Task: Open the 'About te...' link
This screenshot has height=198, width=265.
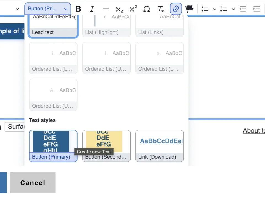Action: pos(253,130)
